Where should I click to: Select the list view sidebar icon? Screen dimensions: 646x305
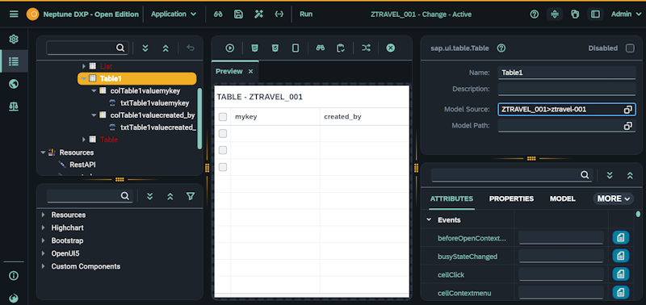tap(14, 61)
